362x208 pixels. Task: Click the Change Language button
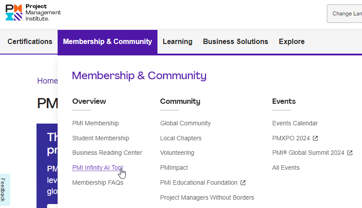coord(347,14)
